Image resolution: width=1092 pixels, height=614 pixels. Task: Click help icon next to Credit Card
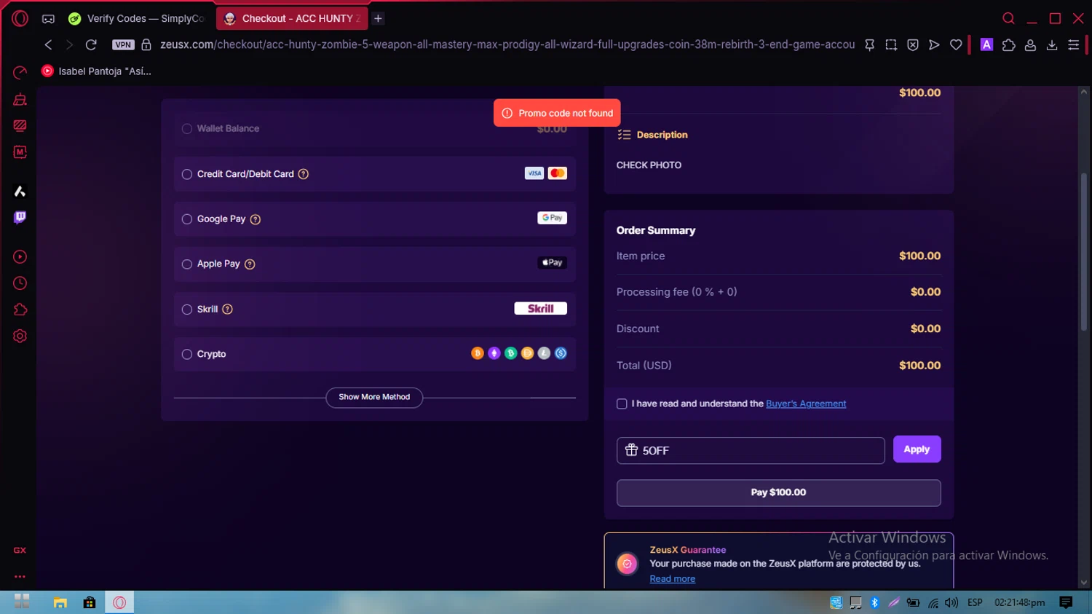pyautogui.click(x=304, y=174)
